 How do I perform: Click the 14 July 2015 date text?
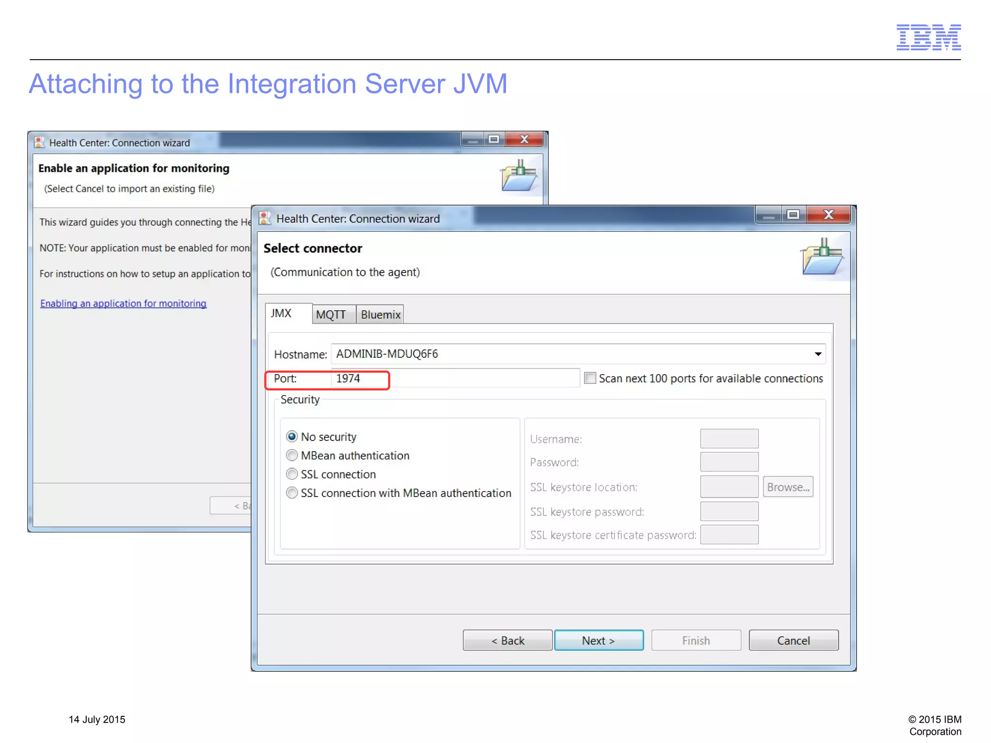pyautogui.click(x=97, y=719)
